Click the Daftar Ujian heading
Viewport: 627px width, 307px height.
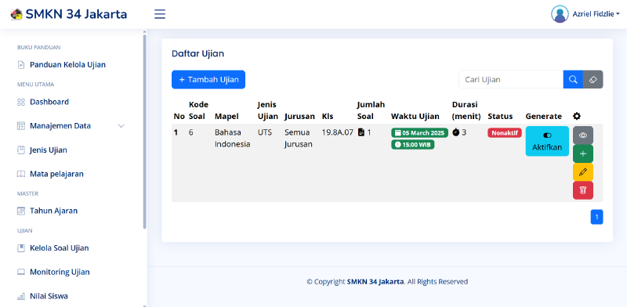point(198,53)
